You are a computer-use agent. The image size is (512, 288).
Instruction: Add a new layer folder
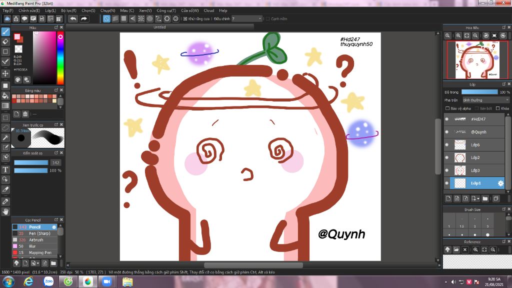pos(485,198)
